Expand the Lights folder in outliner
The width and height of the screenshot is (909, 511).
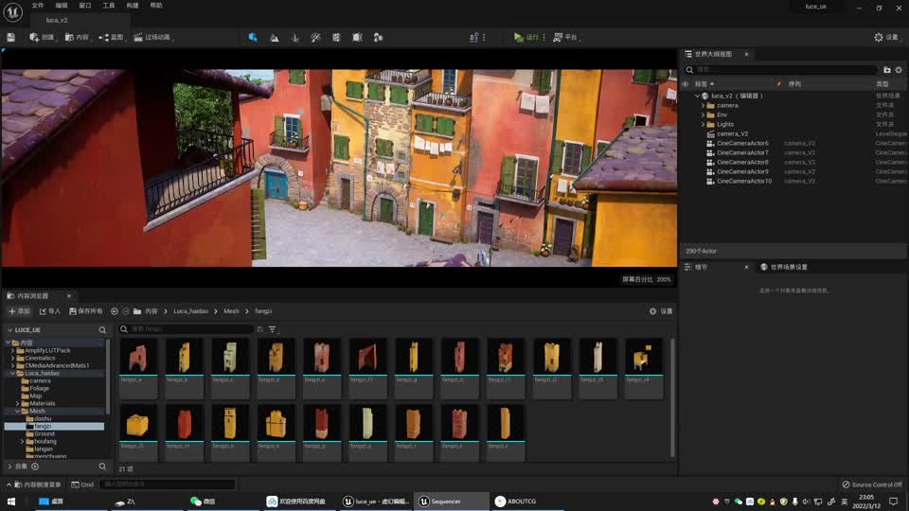tap(704, 124)
